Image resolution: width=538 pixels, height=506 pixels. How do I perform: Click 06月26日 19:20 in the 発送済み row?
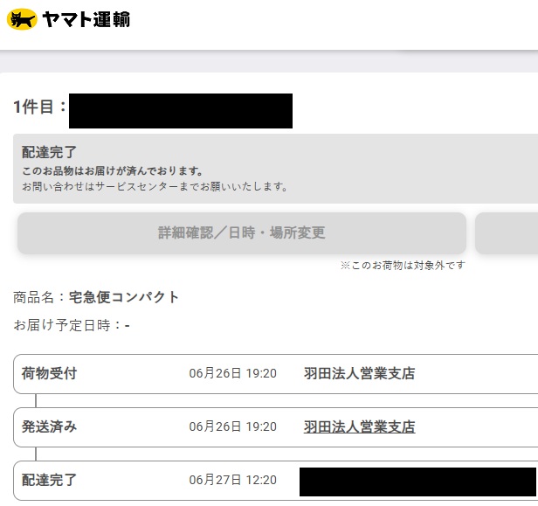pos(232,426)
